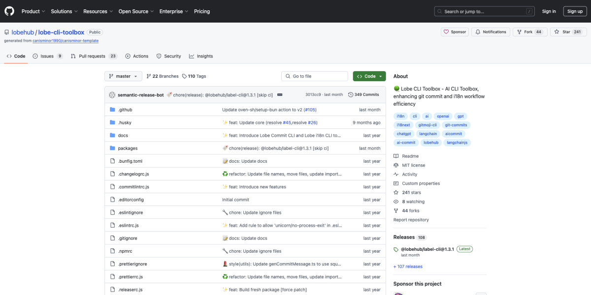Expand the Product menu
The height and width of the screenshot is (295, 591).
pyautogui.click(x=33, y=11)
